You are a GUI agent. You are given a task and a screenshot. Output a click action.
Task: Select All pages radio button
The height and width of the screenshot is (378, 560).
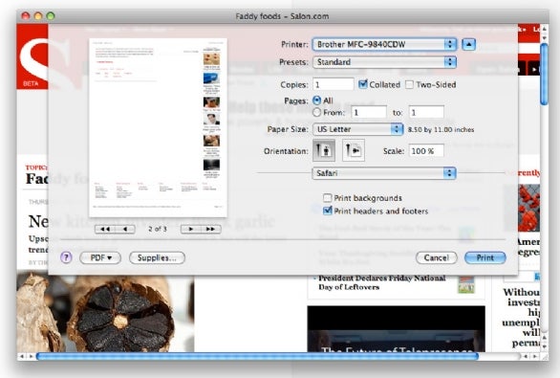[316, 100]
